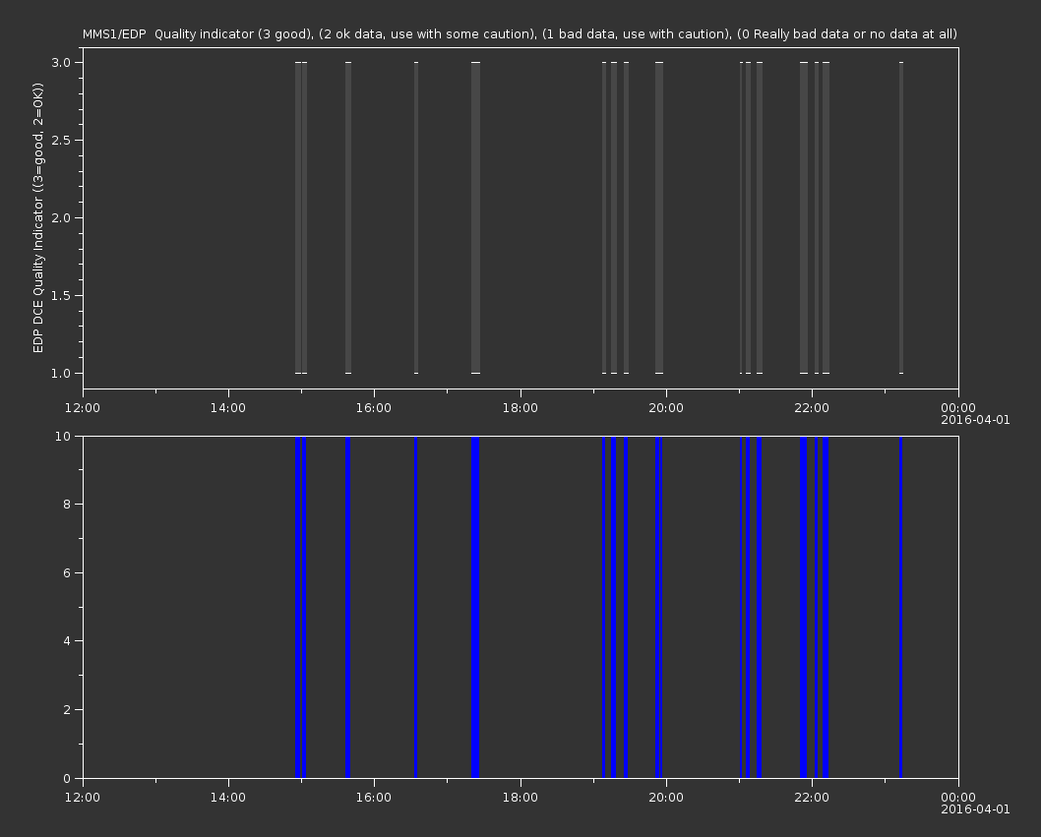Image resolution: width=1041 pixels, height=837 pixels.
Task: Select the gray bar after 23:00 in upper plot
Action: [x=901, y=217]
